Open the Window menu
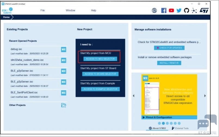 pos(70,10)
